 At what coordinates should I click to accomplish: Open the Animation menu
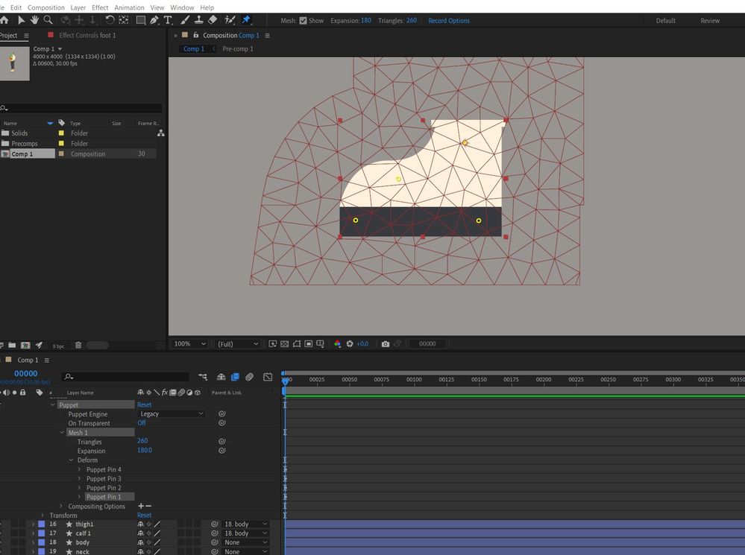129,7
